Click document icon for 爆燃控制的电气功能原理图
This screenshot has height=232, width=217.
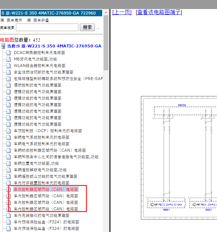point(9,85)
